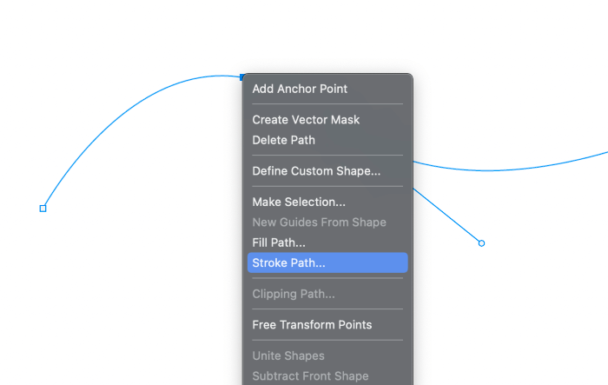Choose Free Transform Points
This screenshot has height=385, width=608.
(312, 325)
